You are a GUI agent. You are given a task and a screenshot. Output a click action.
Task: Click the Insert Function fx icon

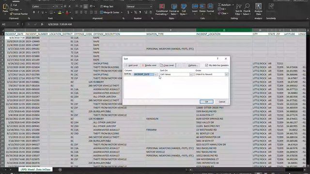[42, 24]
